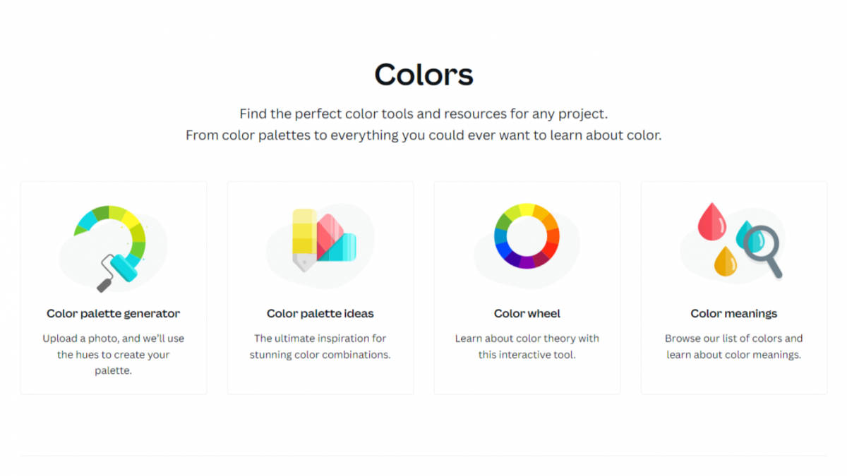The height and width of the screenshot is (476, 847).
Task: Click the Color palette ideas heading link
Action: click(x=320, y=313)
